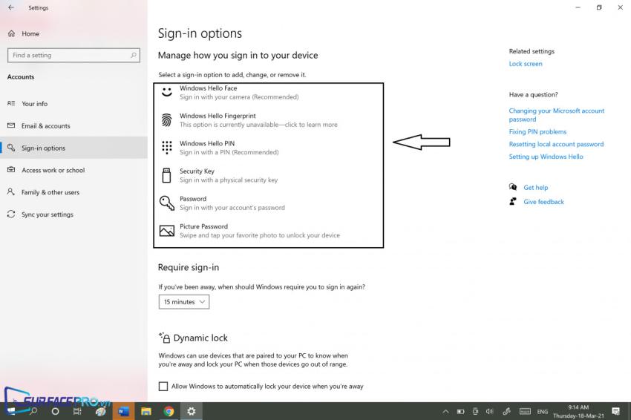This screenshot has width=631, height=420.
Task: Open Lock screen related setting link
Action: (525, 64)
